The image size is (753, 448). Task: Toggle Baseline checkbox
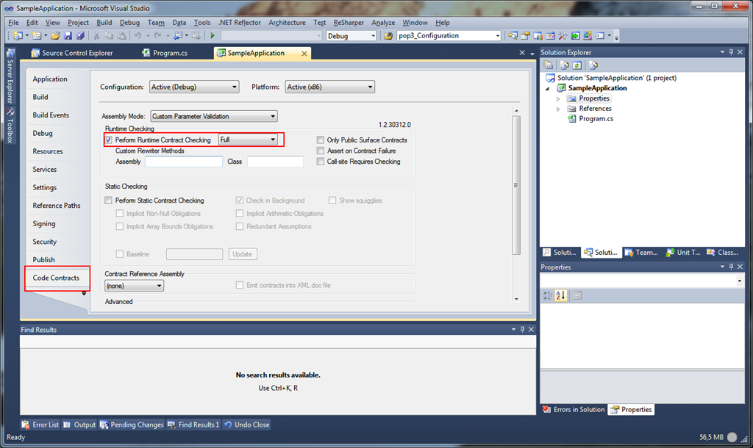pos(120,254)
